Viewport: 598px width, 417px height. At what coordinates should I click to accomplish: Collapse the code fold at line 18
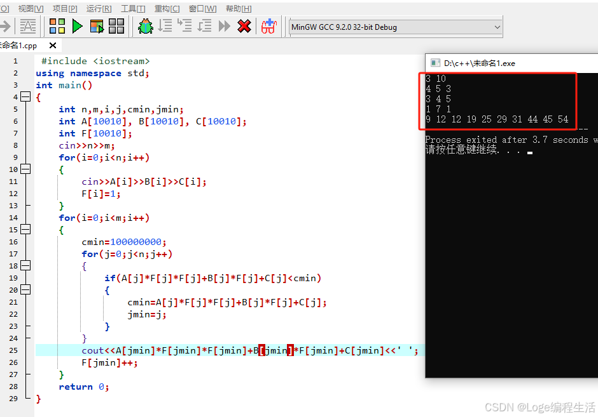(25, 265)
